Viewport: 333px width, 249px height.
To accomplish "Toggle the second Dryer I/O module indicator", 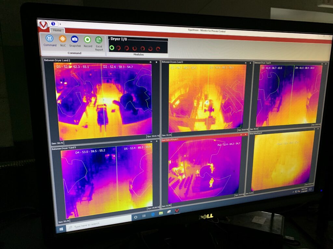I will pos(118,48).
